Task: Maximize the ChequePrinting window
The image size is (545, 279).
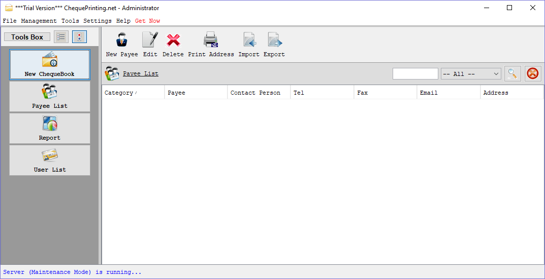Action: (x=509, y=8)
